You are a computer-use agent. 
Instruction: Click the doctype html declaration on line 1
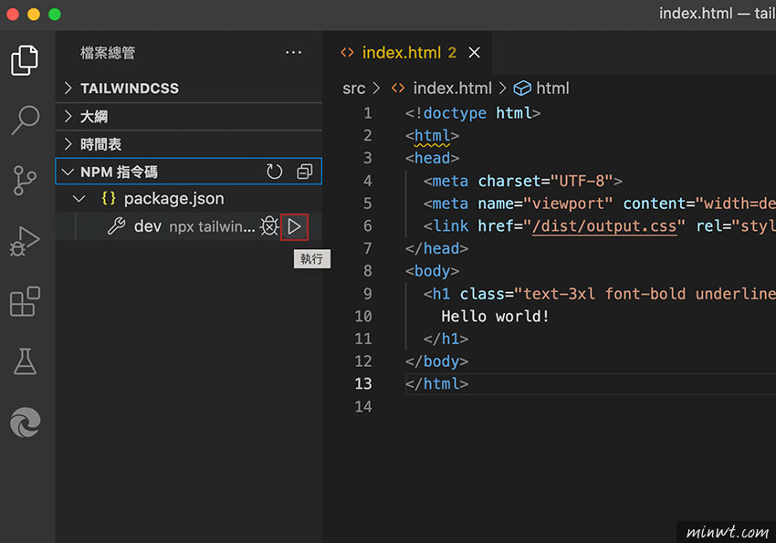[473, 113]
